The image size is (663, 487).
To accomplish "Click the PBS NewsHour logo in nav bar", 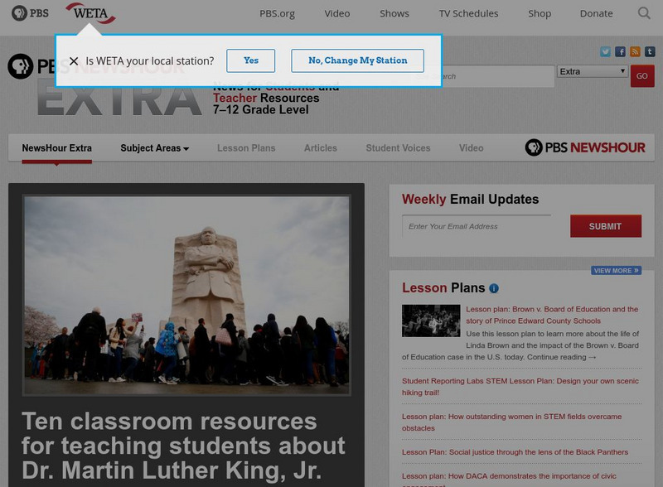I will [585, 147].
